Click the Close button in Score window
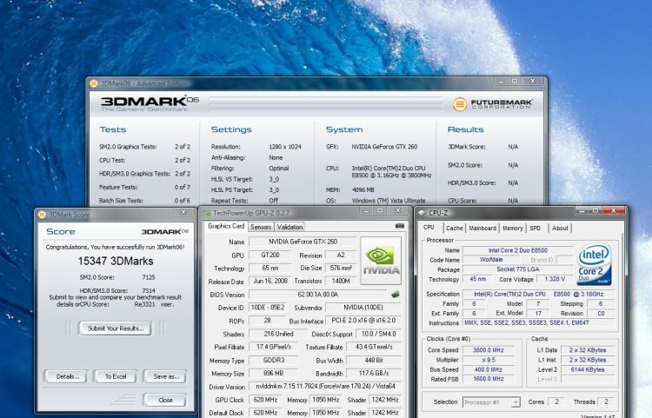 coord(165,400)
